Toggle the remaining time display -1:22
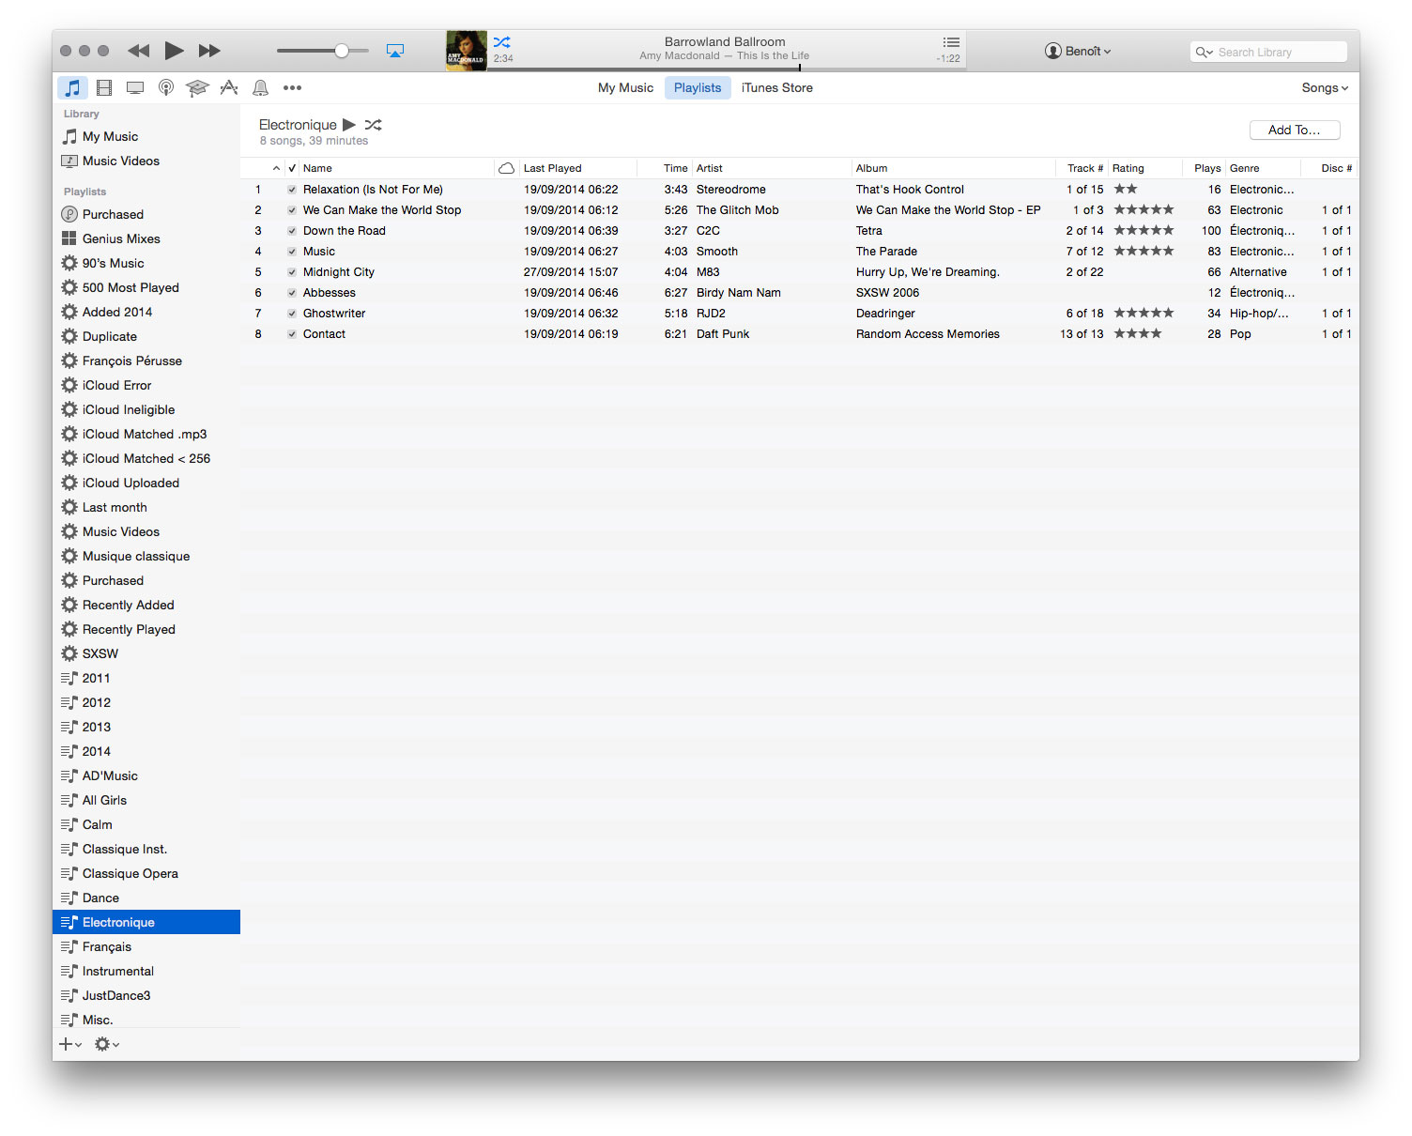Viewport: 1412px width, 1136px height. point(948,58)
